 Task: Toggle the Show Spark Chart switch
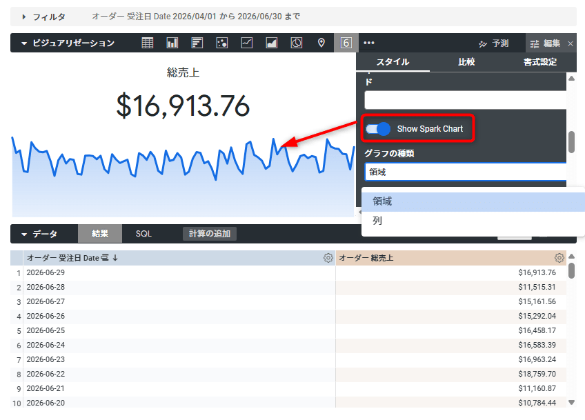[x=378, y=129]
